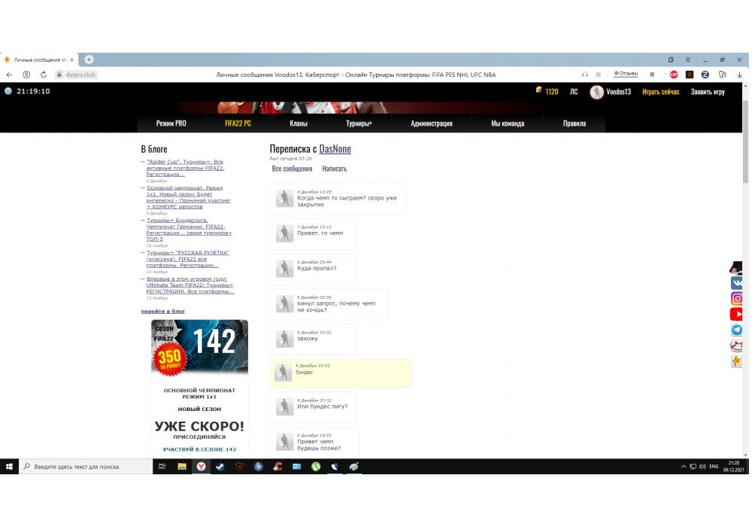Viewport: 752px width, 527px height.
Task: Click the headphones read-aloud icon
Action: (x=584, y=75)
